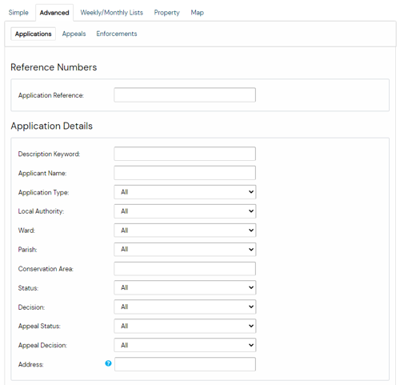The image size is (400, 385).
Task: Expand the Appeal Status dropdown
Action: point(185,326)
